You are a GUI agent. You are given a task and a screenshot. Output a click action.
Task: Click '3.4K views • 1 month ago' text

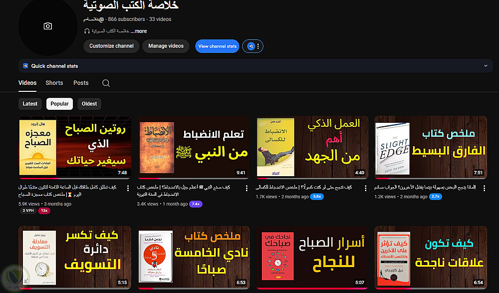click(162, 204)
